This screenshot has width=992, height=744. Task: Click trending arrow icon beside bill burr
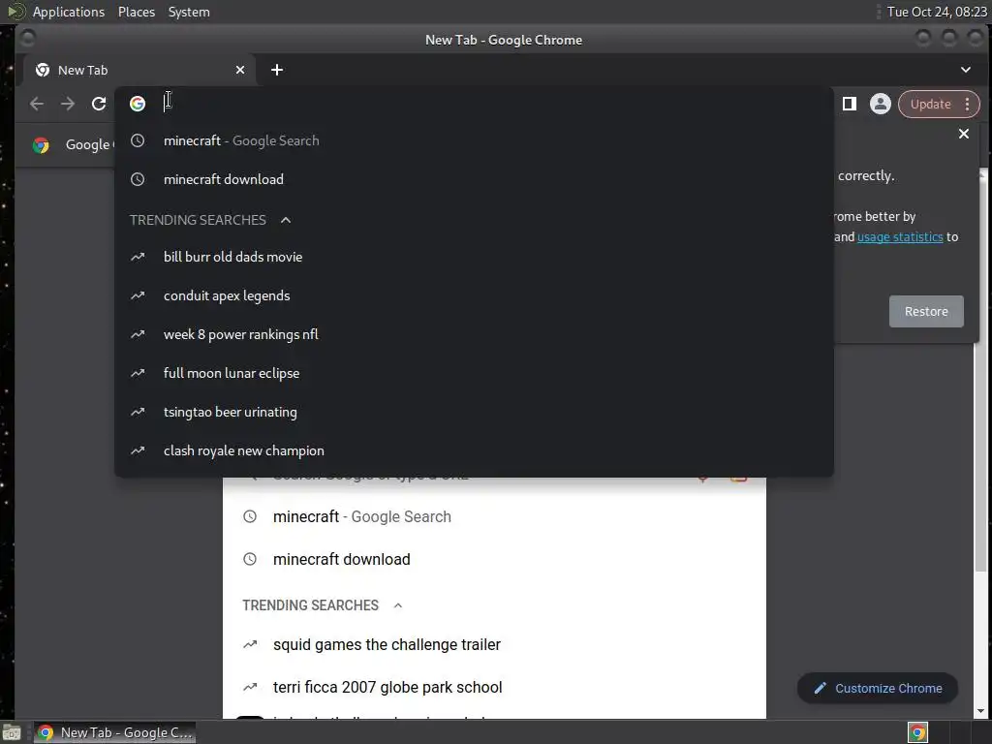coord(138,257)
